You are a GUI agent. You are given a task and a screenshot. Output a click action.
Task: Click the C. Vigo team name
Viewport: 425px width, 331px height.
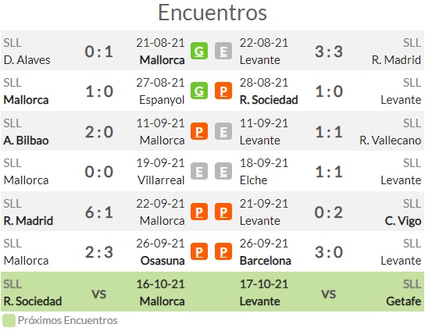[x=403, y=221]
